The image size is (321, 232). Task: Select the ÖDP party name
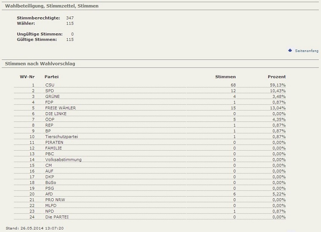[50, 119]
